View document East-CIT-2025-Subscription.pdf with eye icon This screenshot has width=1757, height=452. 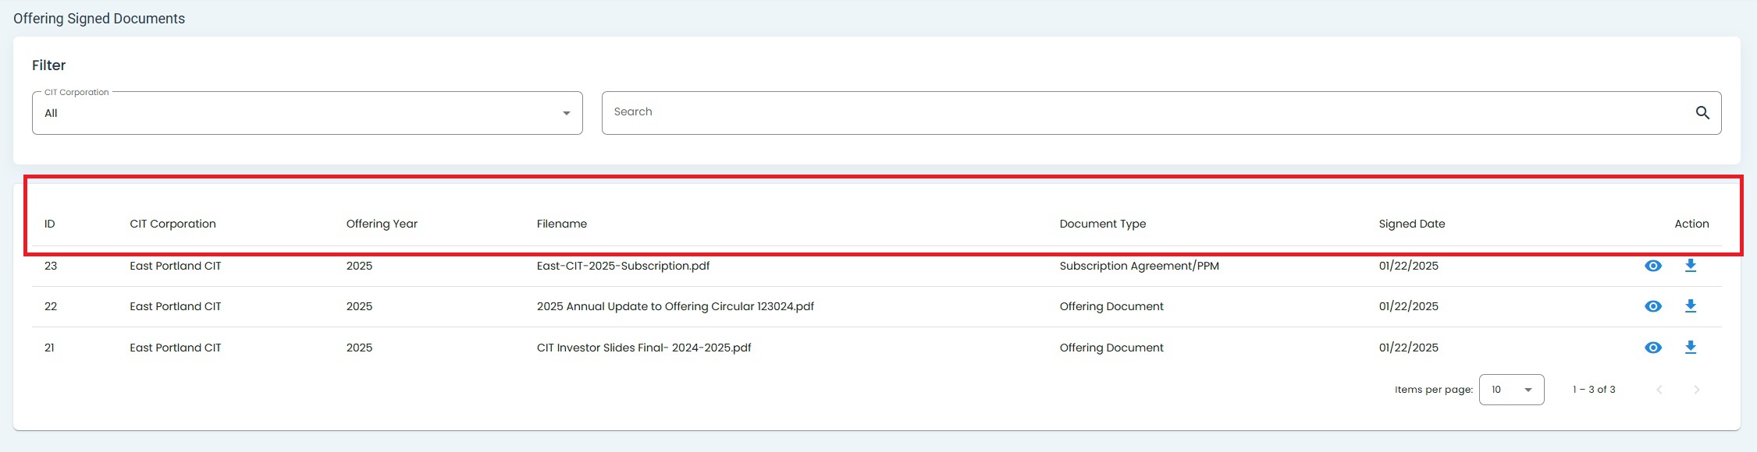(1652, 266)
